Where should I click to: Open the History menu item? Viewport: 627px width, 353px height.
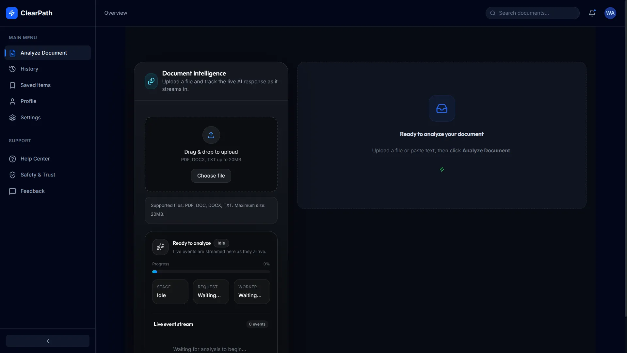pos(48,69)
